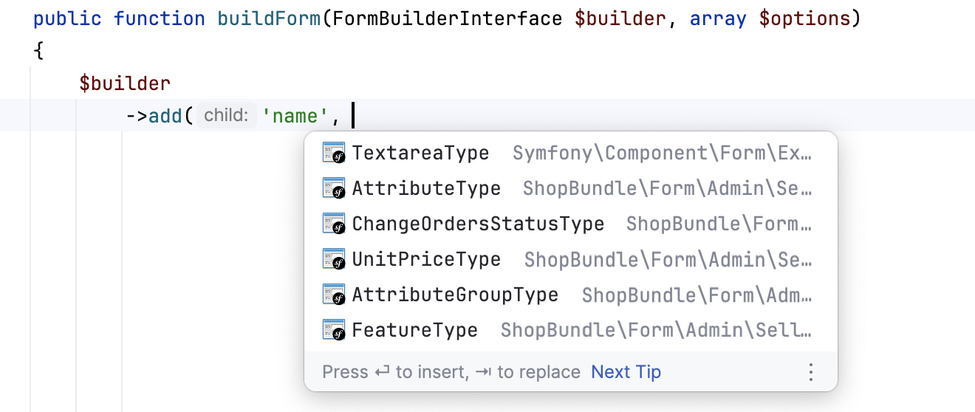This screenshot has width=975, height=412.
Task: Select the TextareaType completion suggestion
Action: 420,153
